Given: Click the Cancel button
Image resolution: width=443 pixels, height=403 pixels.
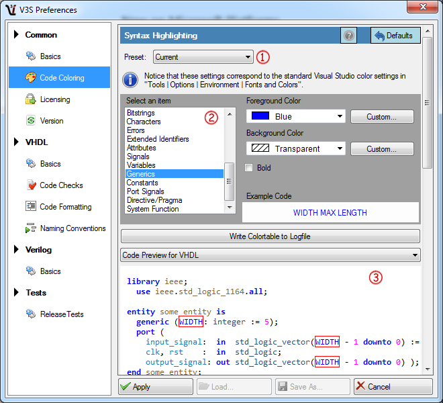Looking at the screenshot, I should 393,386.
